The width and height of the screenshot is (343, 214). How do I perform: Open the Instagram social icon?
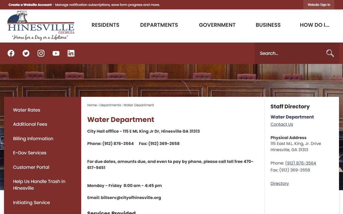(41, 53)
